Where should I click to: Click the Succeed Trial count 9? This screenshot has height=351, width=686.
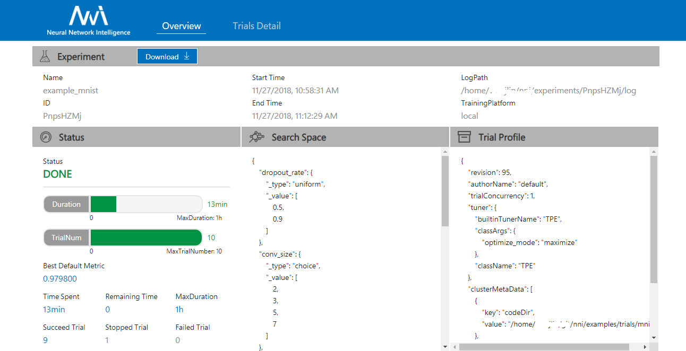(45, 340)
